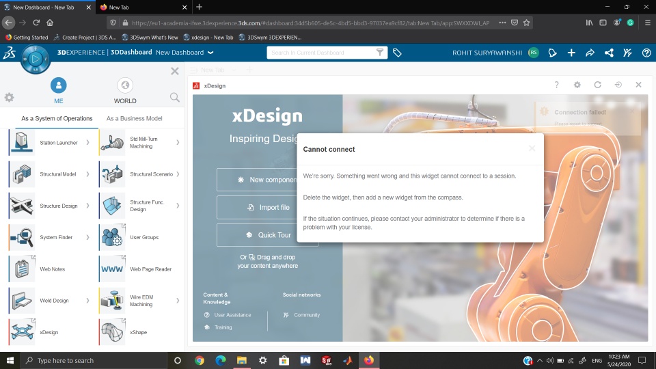Click the Windows taskbar search box

pos(94,360)
